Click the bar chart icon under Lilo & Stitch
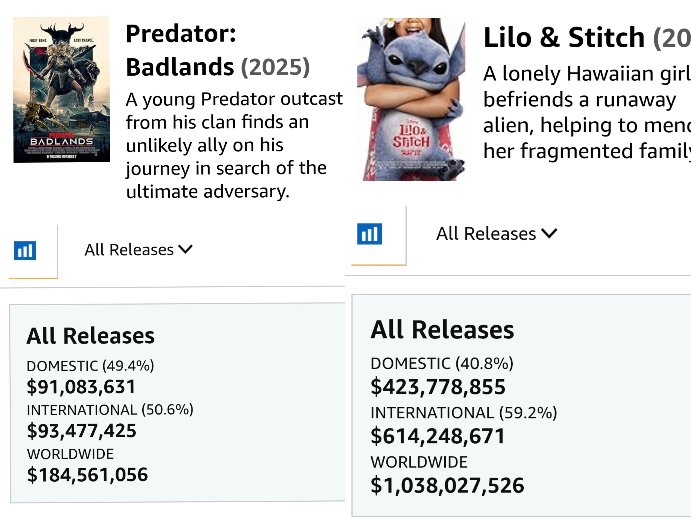 click(369, 234)
